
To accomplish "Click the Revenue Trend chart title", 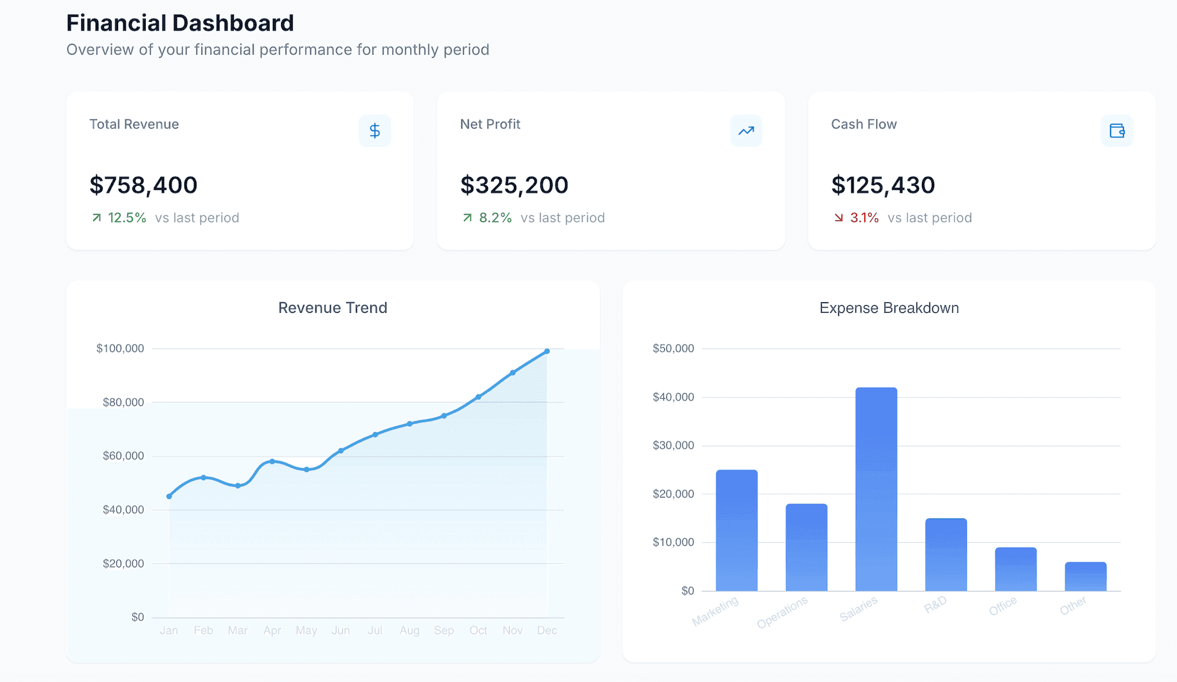I will coord(333,308).
